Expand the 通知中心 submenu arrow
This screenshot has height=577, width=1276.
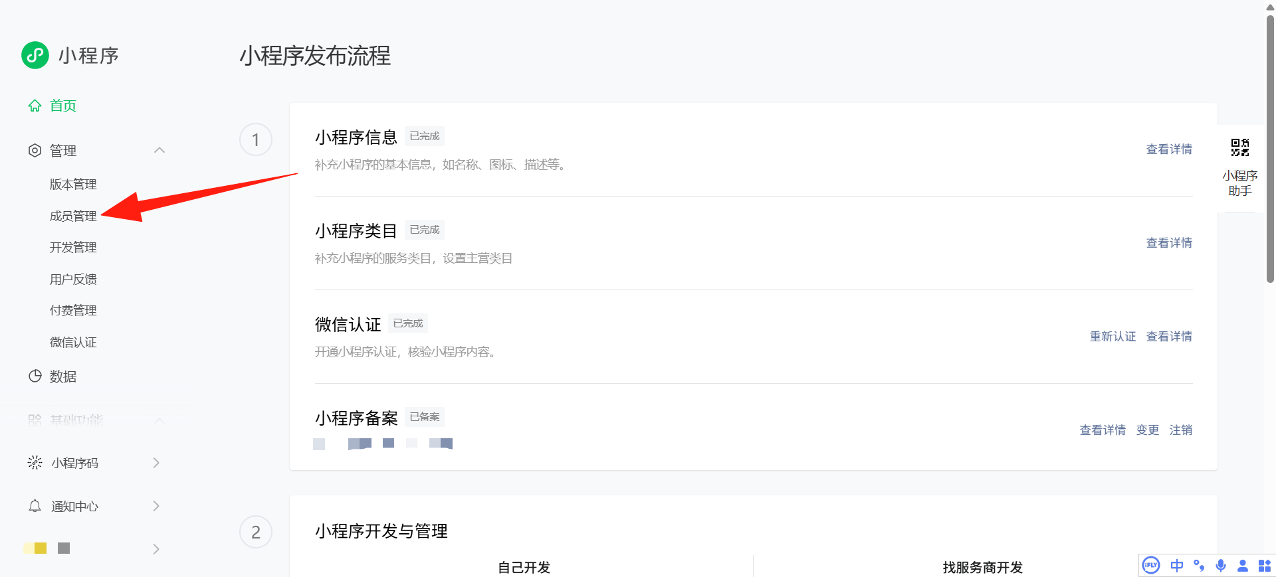click(156, 506)
